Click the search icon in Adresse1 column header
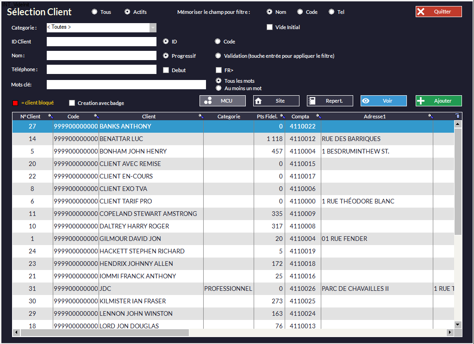The width and height of the screenshot is (474, 344). 430,117
